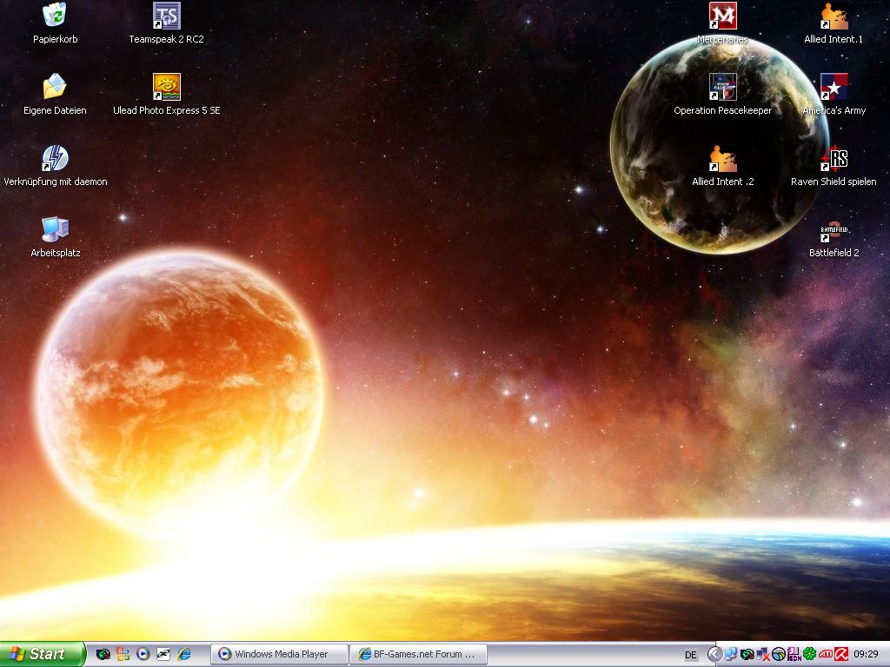The image size is (890, 667).
Task: Open the Start menu
Action: pyautogui.click(x=43, y=654)
